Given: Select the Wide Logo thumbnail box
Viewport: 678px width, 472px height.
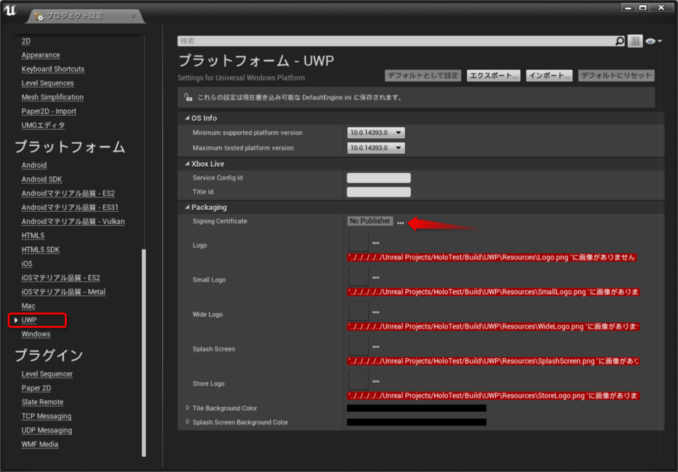Looking at the screenshot, I should (358, 310).
